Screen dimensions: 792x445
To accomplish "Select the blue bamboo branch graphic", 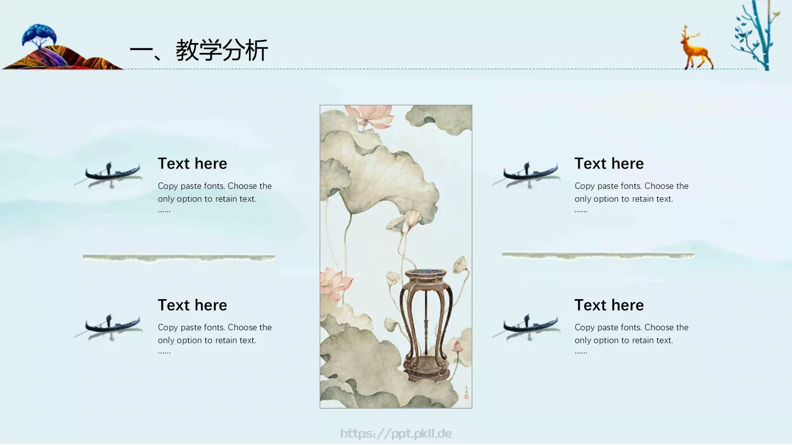I will (x=756, y=35).
